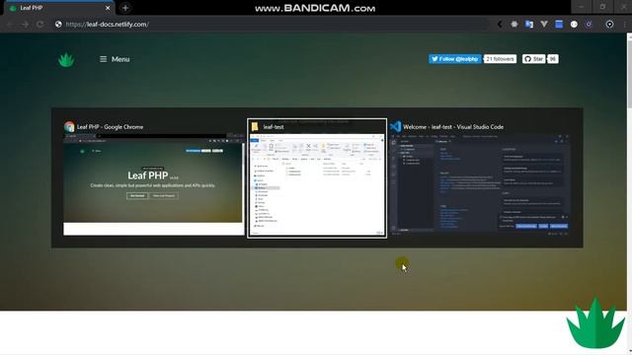The image size is (632, 355).
Task: Go back in browser history
Action: pos(10,24)
